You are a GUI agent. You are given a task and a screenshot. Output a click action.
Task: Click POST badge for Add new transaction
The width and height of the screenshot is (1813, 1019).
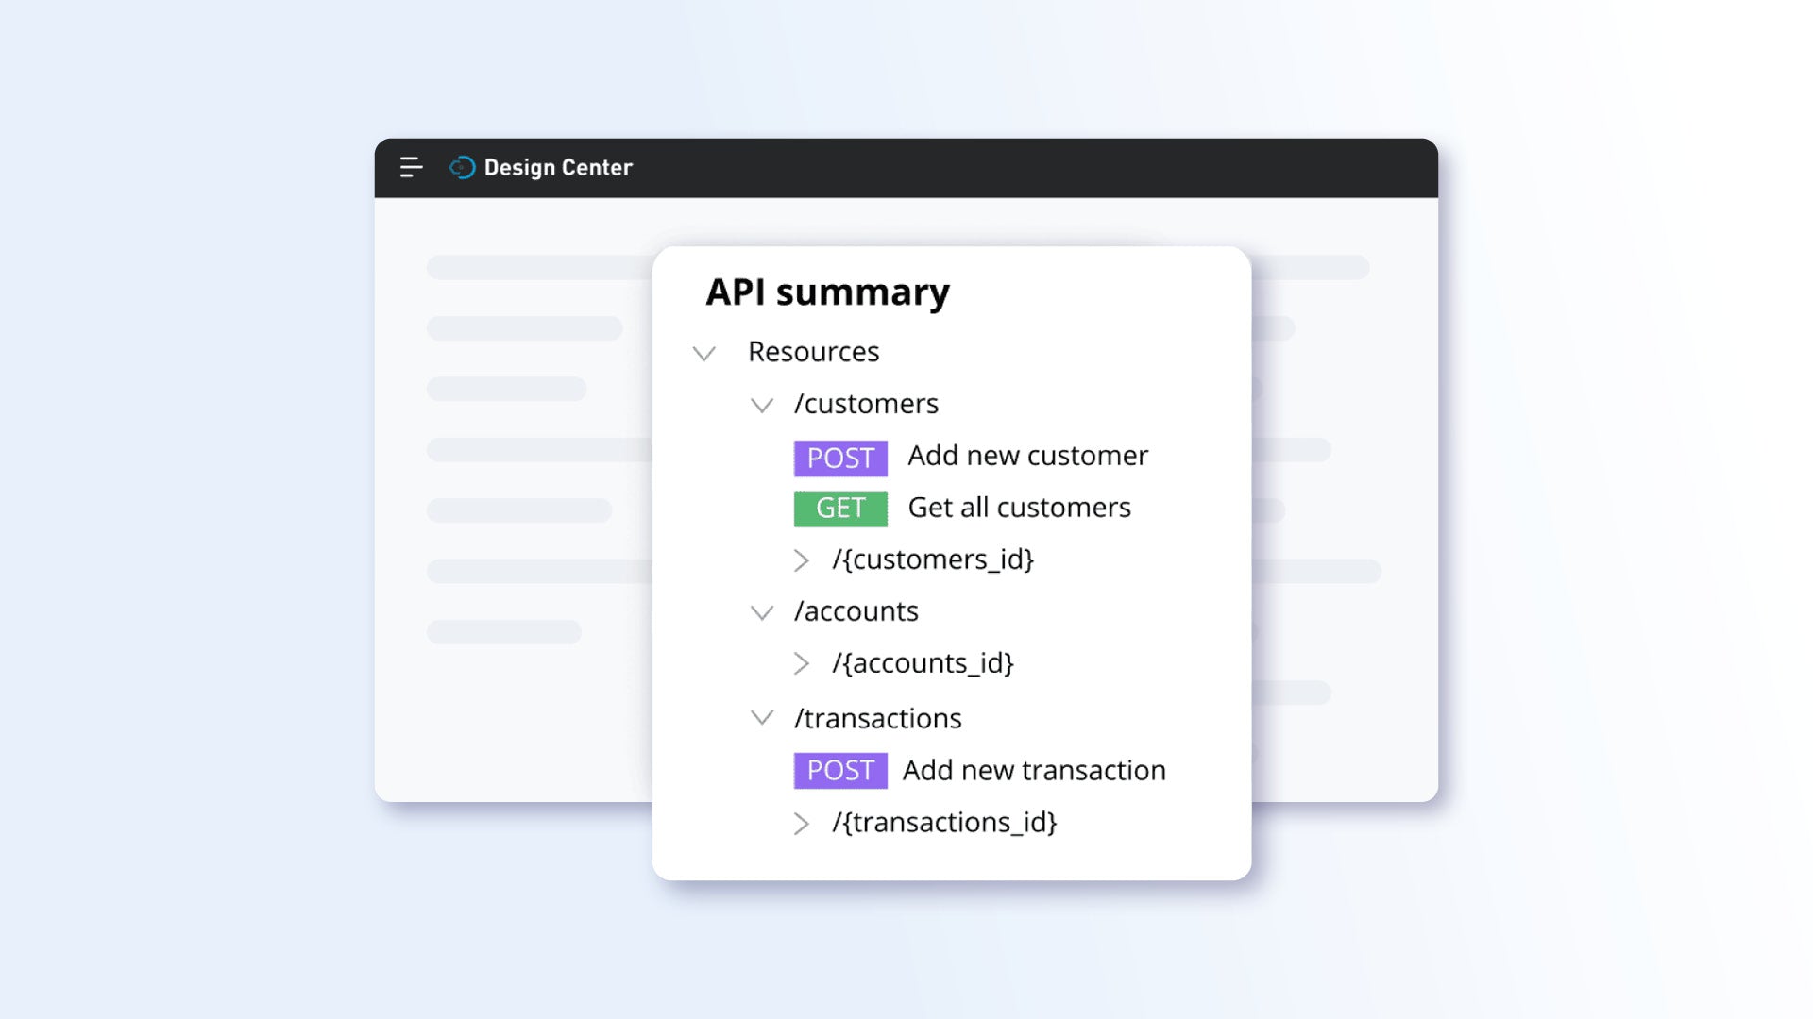click(840, 771)
